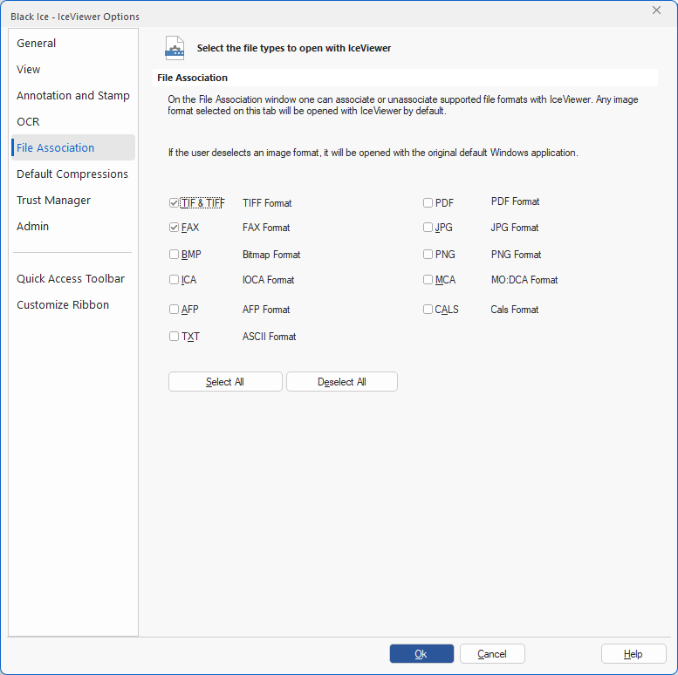The width and height of the screenshot is (678, 675).
Task: Check the AFP file type box
Action: click(174, 310)
